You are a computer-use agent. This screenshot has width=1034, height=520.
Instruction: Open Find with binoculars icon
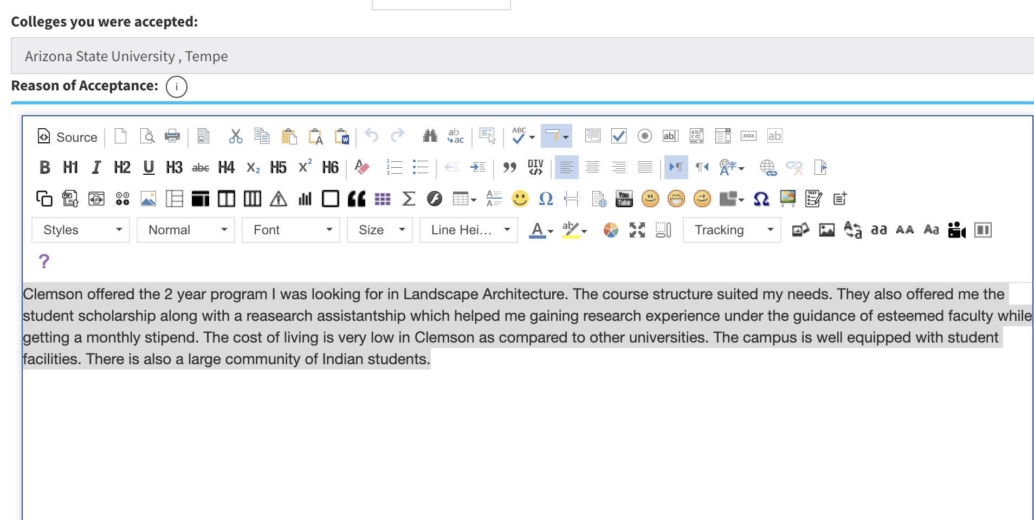430,136
